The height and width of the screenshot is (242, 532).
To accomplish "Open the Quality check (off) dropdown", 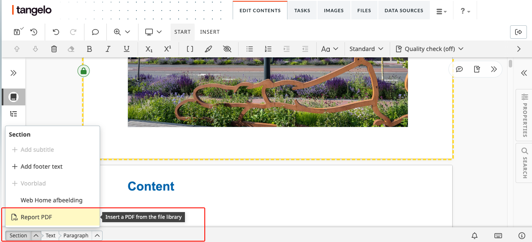I will point(429,49).
